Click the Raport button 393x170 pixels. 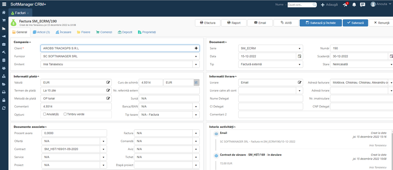[234, 23]
